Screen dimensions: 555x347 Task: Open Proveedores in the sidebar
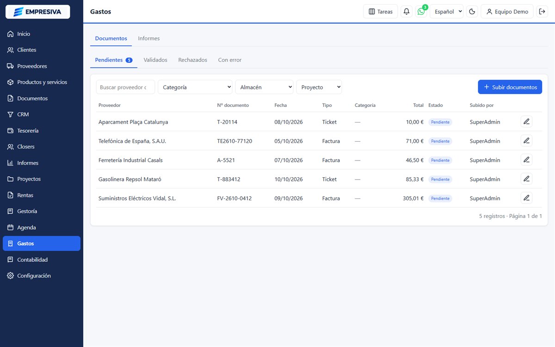click(x=42, y=66)
